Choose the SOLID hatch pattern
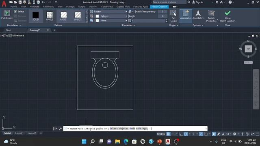Image resolution: width=260 pixels, height=146 pixels. pyautogui.click(x=36, y=16)
